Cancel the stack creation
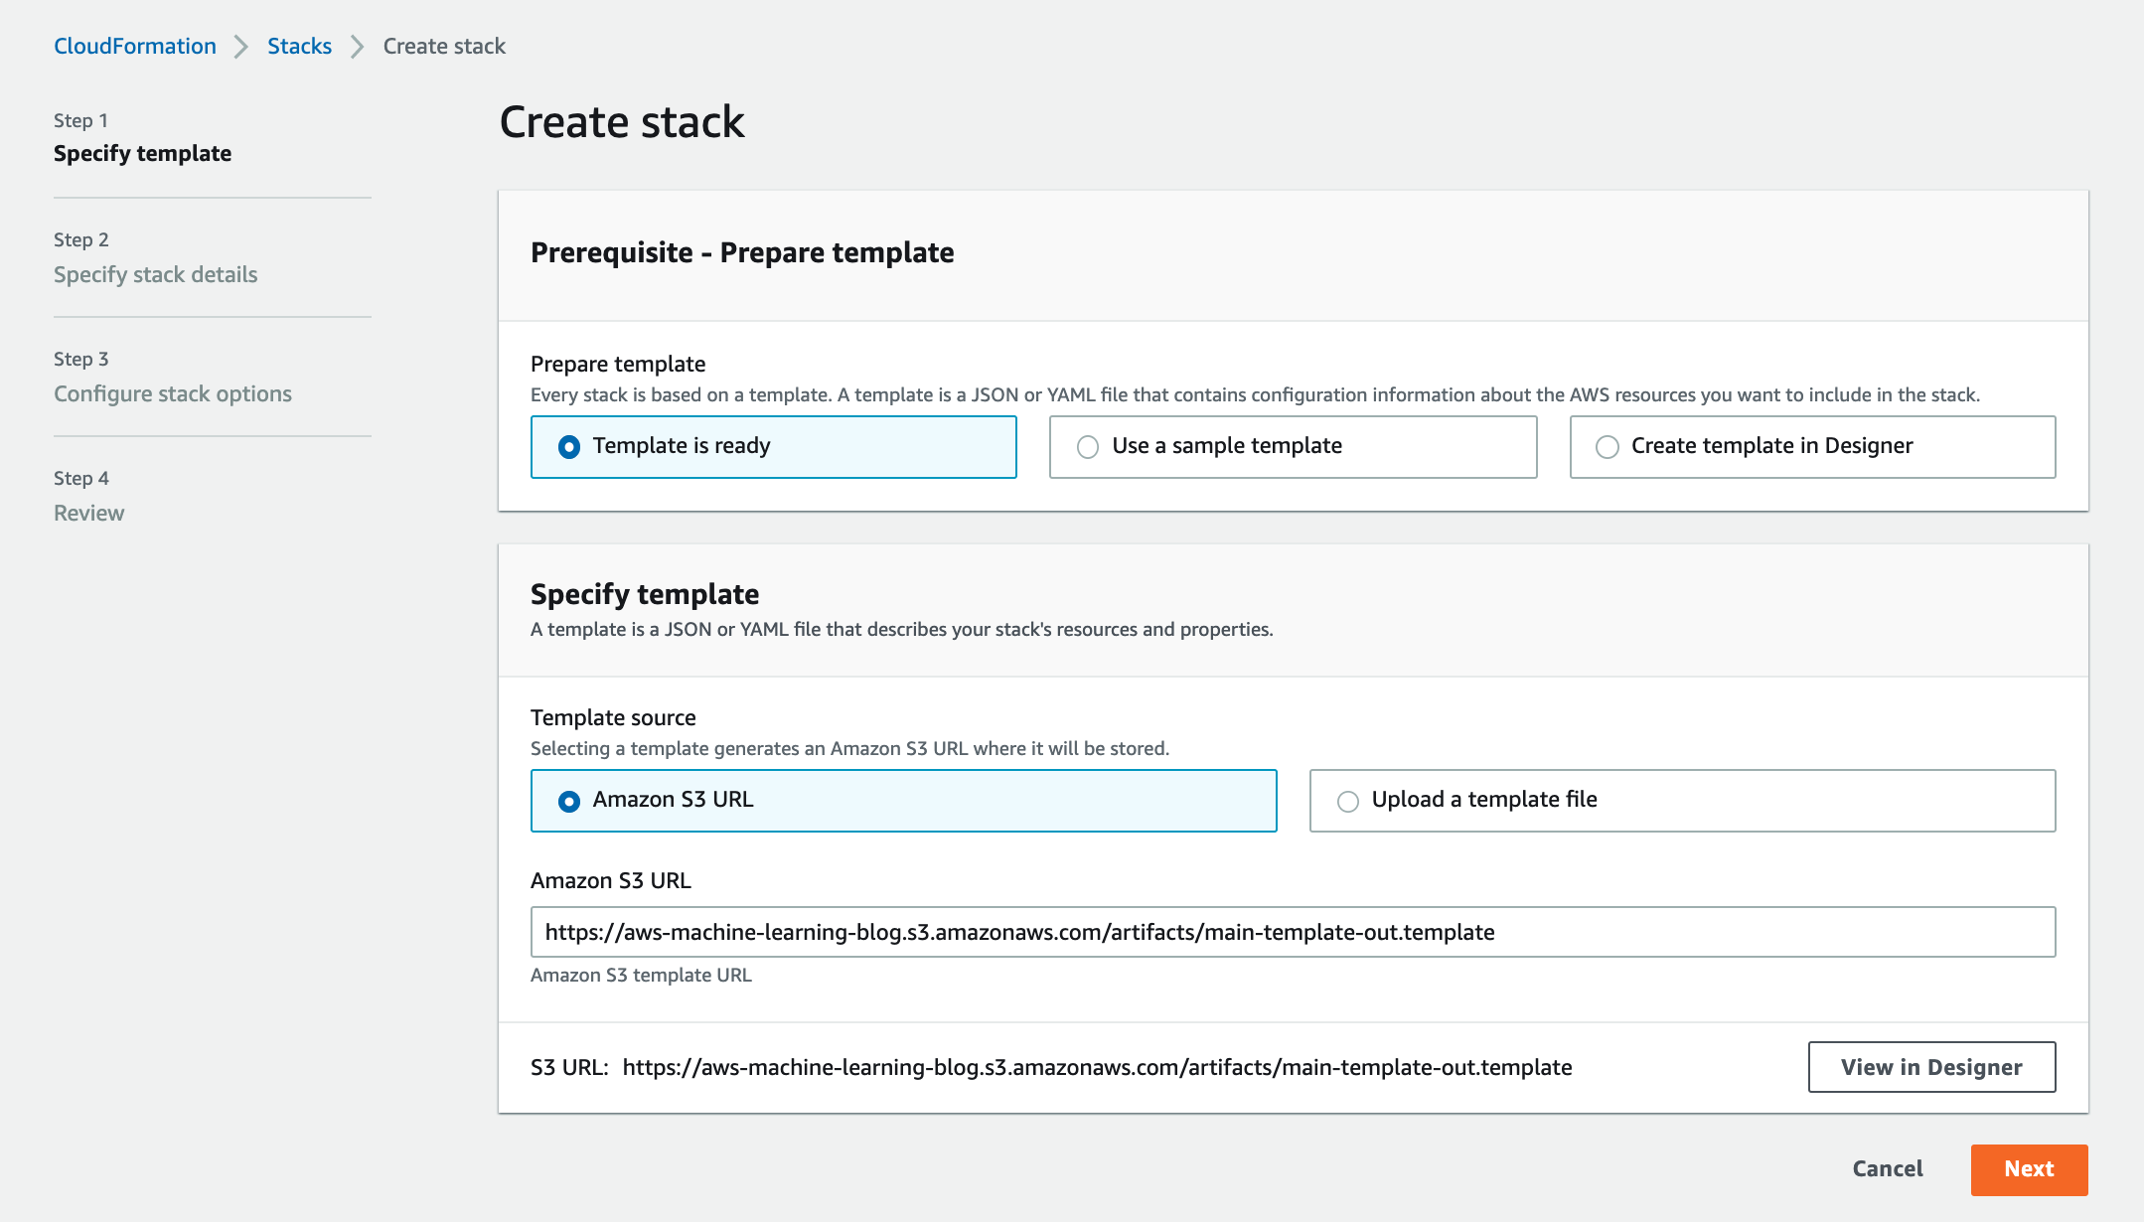Image resolution: width=2144 pixels, height=1222 pixels. (x=1887, y=1169)
